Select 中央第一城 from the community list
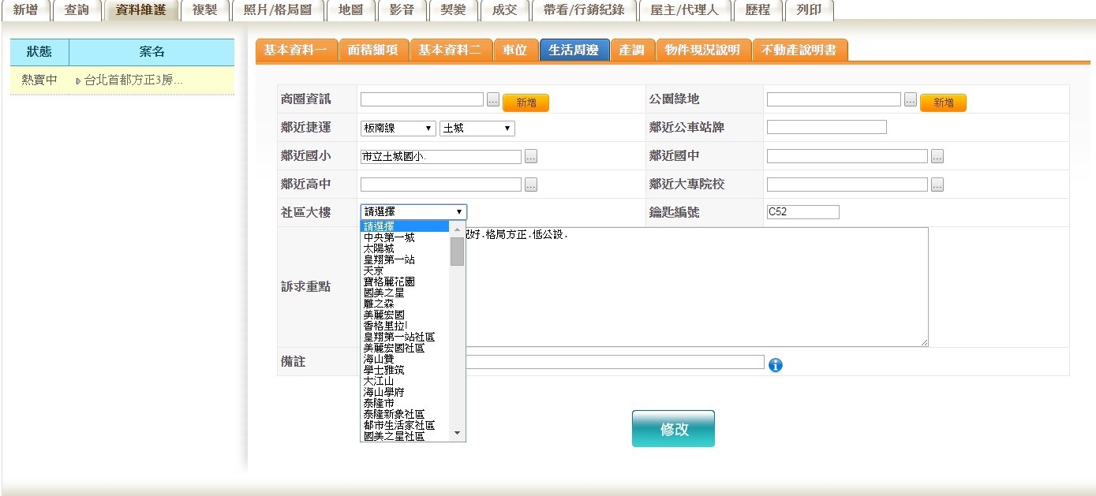Screen dimensions: 1096x496 (389, 237)
